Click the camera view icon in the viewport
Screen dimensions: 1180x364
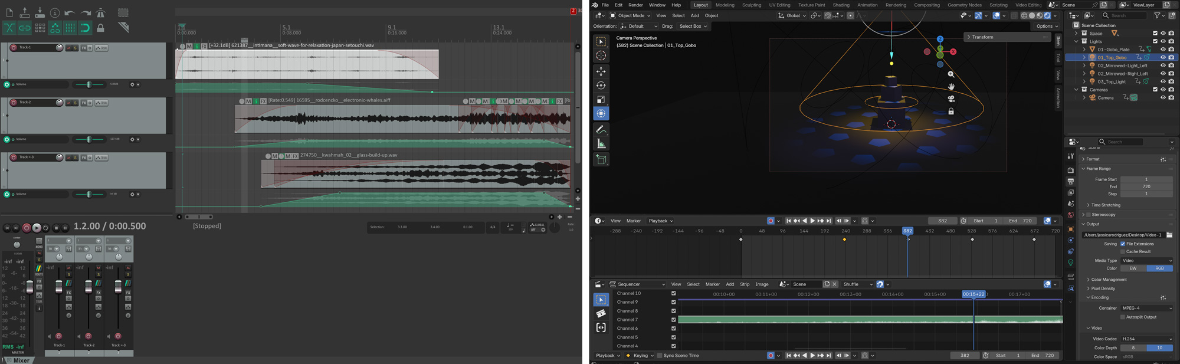[951, 99]
